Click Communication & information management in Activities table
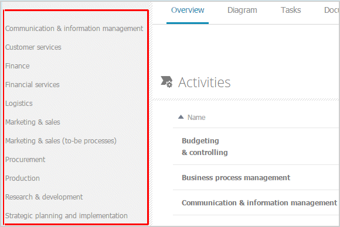 click(x=259, y=203)
